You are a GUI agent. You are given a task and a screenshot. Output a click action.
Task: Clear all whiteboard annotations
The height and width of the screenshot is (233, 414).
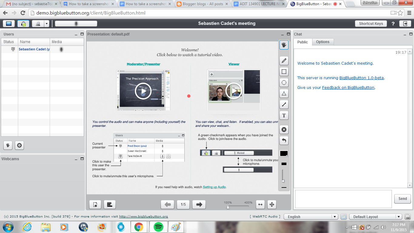tap(284, 130)
